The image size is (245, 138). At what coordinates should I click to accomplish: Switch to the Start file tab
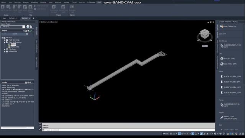4,18
